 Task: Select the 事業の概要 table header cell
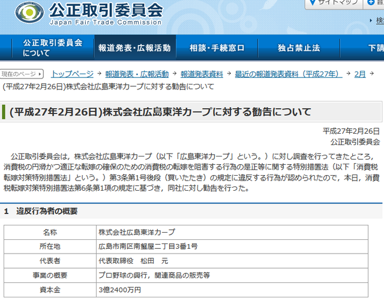tap(50, 275)
